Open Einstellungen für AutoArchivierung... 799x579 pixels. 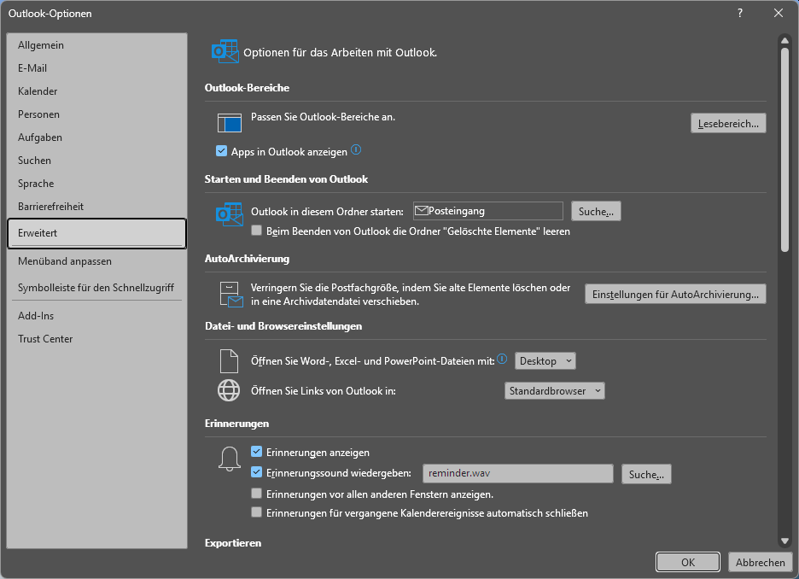coord(675,294)
